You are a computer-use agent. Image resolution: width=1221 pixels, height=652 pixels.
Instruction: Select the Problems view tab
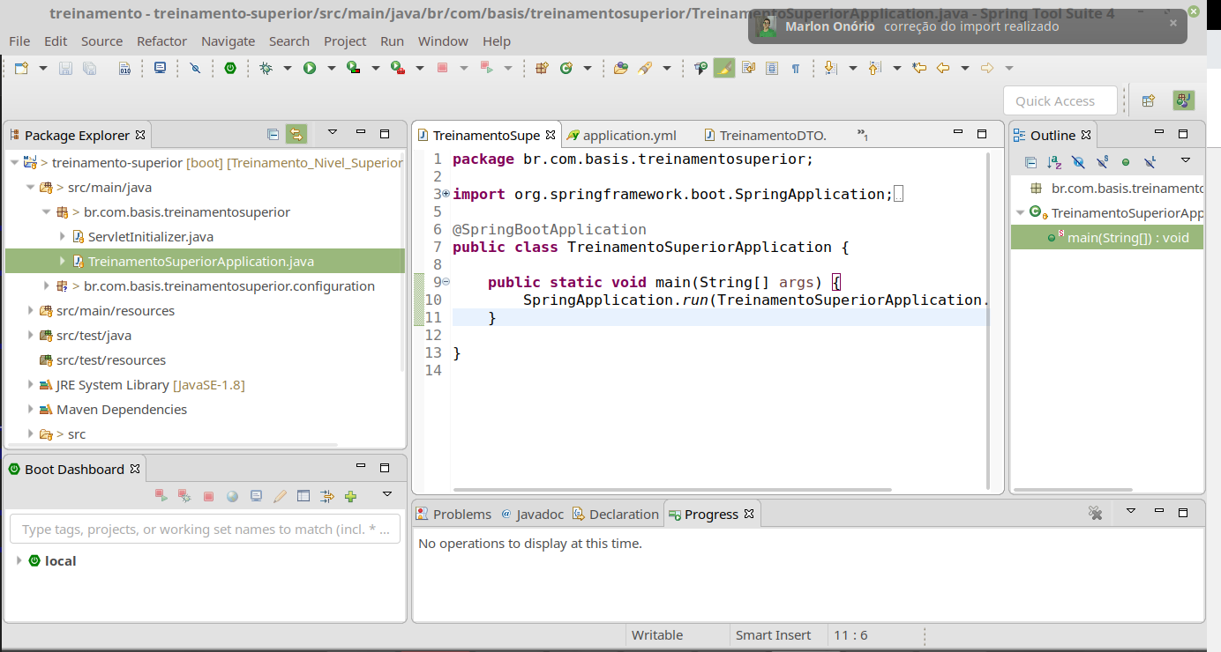[x=462, y=514]
